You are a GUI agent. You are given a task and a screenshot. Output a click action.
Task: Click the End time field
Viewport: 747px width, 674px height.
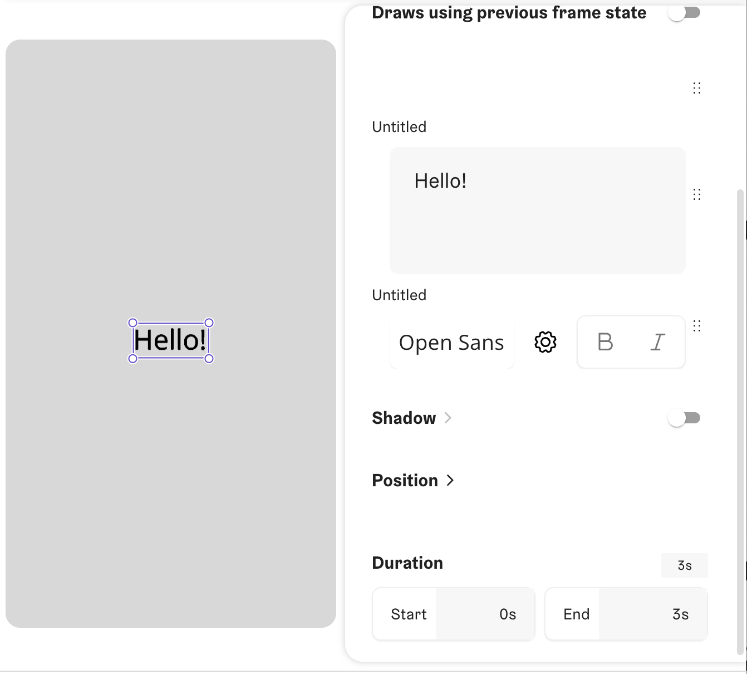click(652, 614)
